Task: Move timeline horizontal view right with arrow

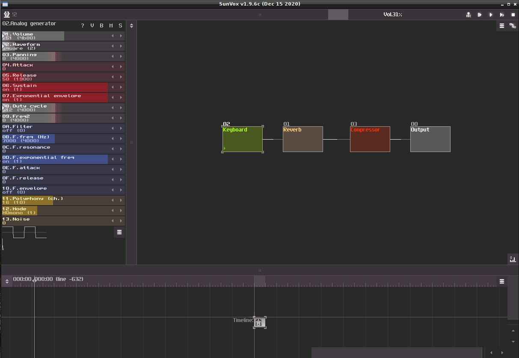Action: click(502, 352)
